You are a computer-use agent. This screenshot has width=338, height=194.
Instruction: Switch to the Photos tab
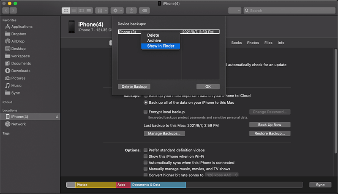[253, 43]
